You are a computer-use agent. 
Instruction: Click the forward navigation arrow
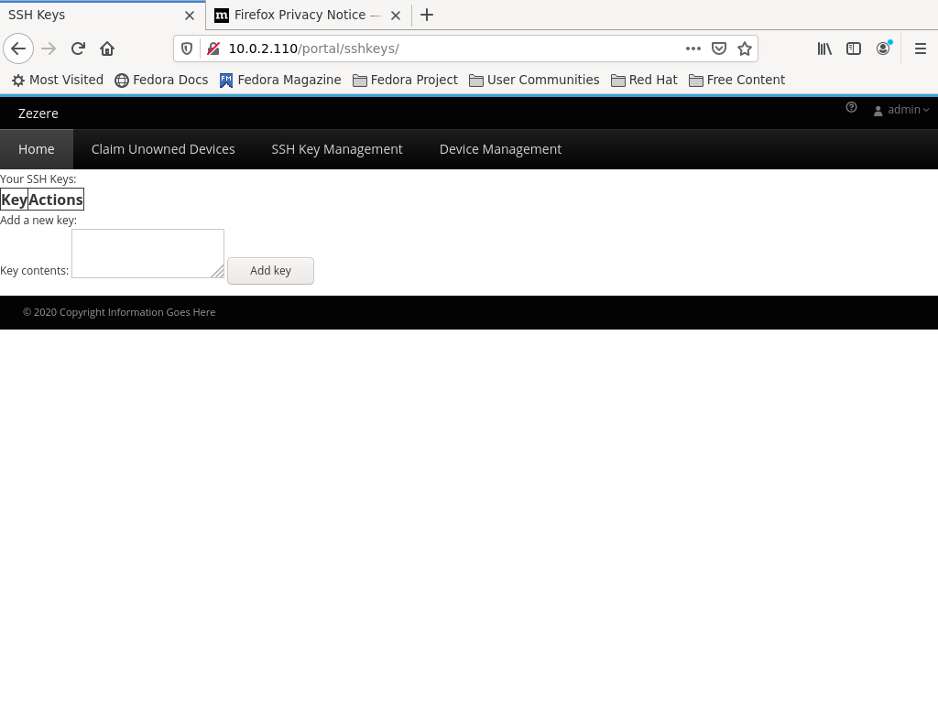tap(49, 49)
